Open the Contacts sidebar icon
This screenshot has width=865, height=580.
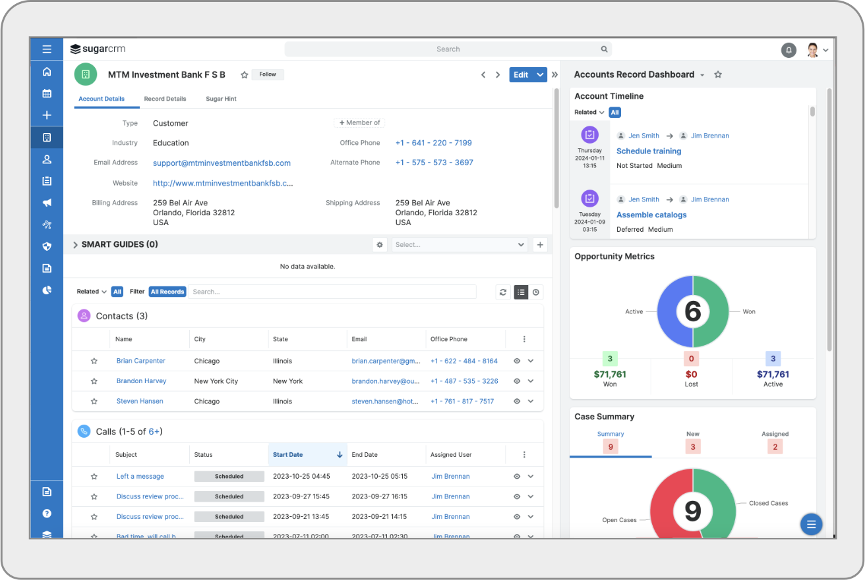[x=47, y=159]
